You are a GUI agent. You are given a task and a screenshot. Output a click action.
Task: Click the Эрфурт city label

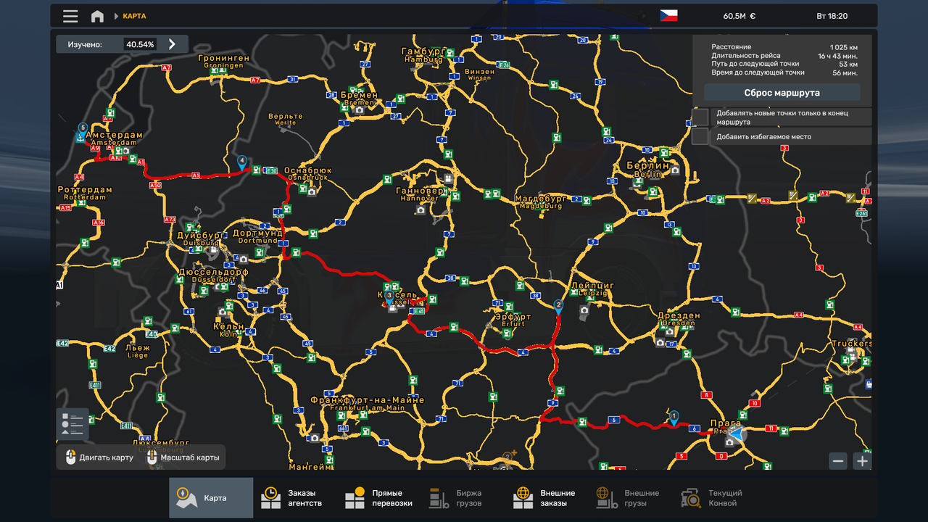513,317
